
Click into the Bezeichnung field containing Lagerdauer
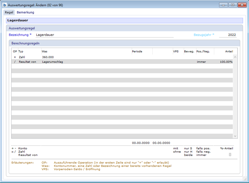[103, 35]
